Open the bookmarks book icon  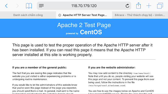point(29,6)
